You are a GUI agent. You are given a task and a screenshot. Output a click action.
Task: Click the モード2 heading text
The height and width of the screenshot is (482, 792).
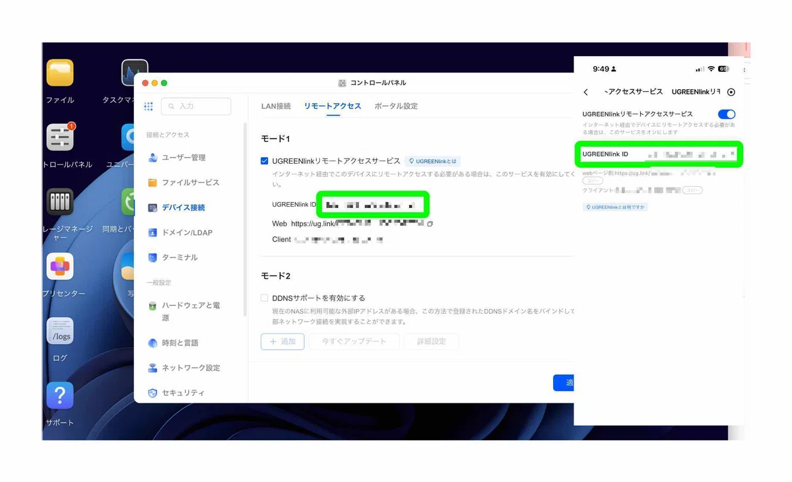tap(276, 276)
